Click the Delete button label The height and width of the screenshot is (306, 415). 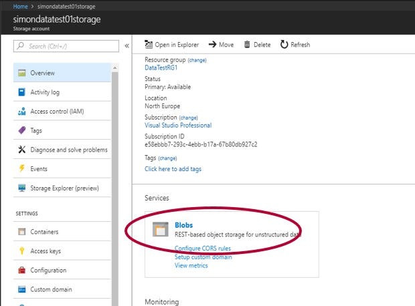click(262, 45)
